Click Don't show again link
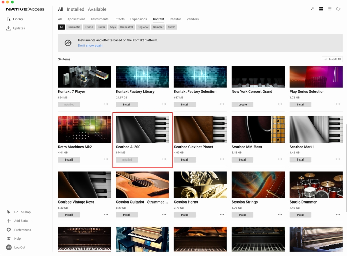 pyautogui.click(x=90, y=45)
